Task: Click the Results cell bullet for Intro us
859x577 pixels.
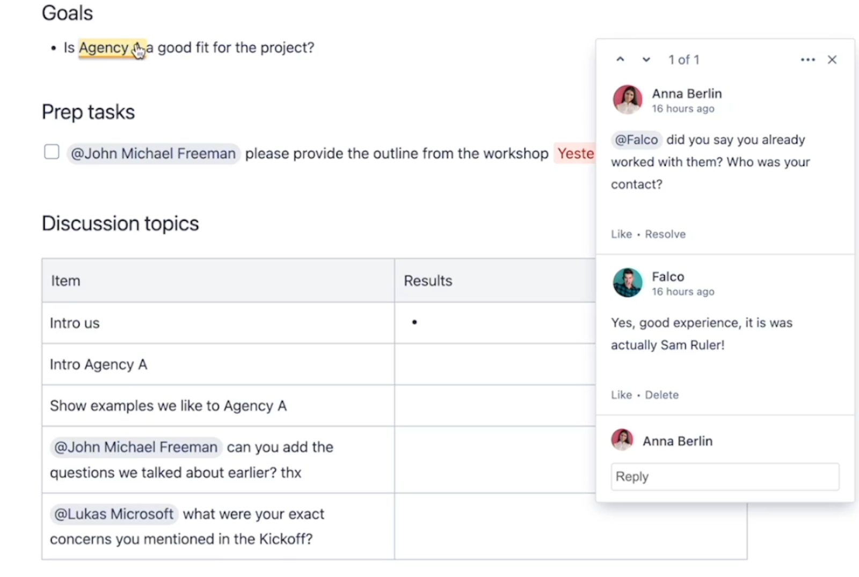Action: (414, 323)
